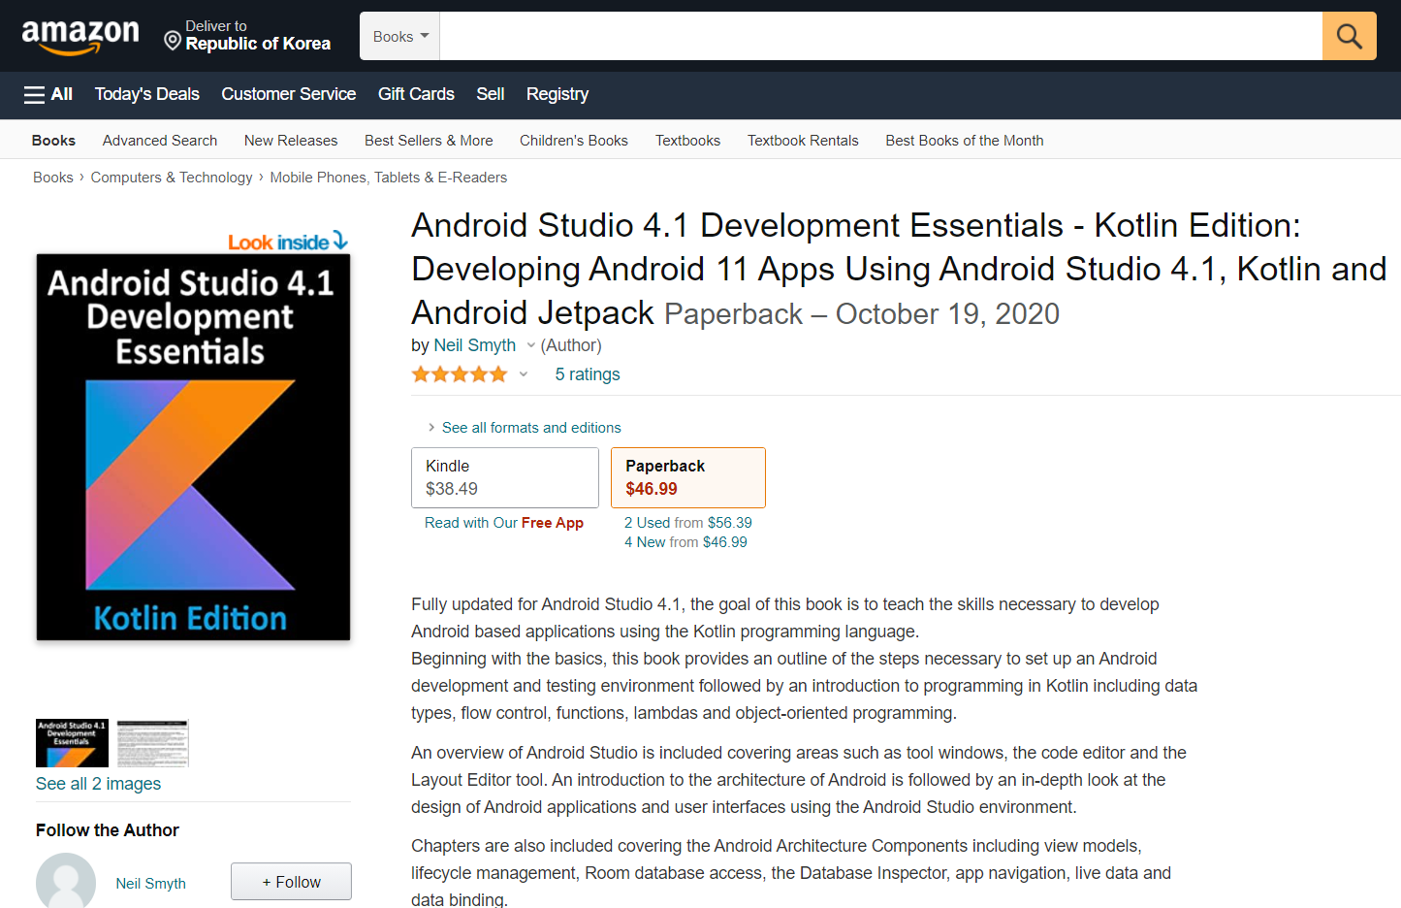This screenshot has width=1401, height=908.
Task: Open the 5 ratings link
Action: click(588, 374)
